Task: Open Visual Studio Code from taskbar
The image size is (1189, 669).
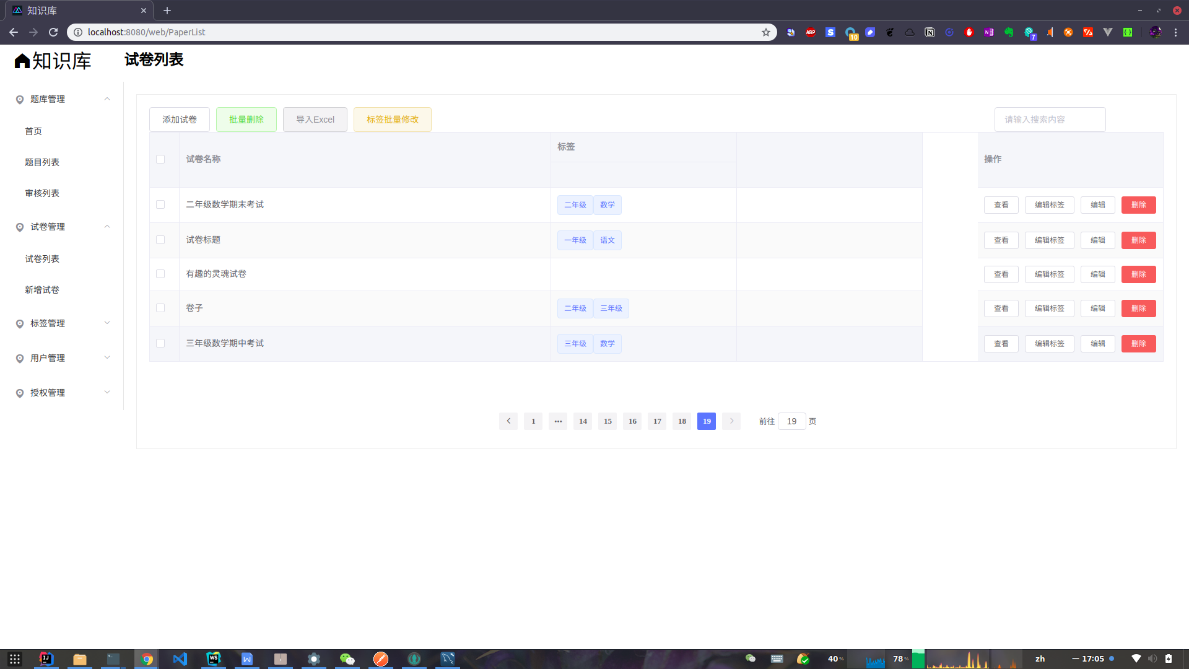Action: tap(180, 658)
